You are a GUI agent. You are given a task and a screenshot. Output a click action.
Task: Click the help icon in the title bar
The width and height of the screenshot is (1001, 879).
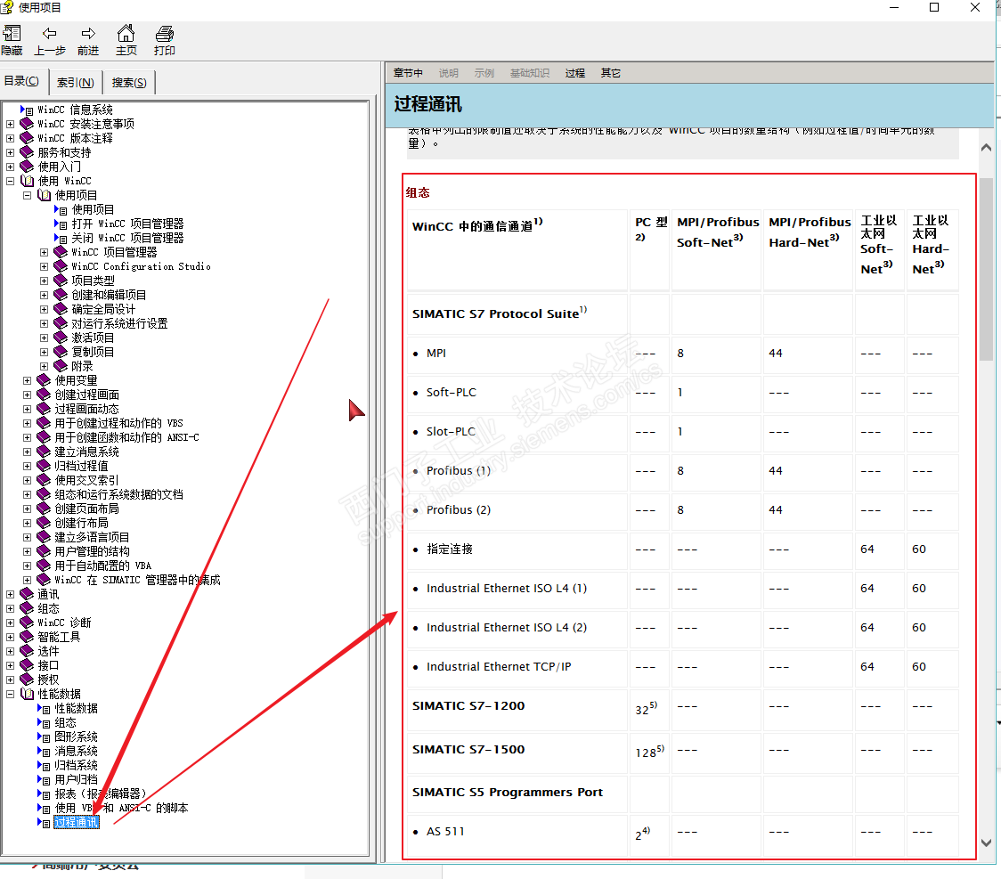(7, 8)
